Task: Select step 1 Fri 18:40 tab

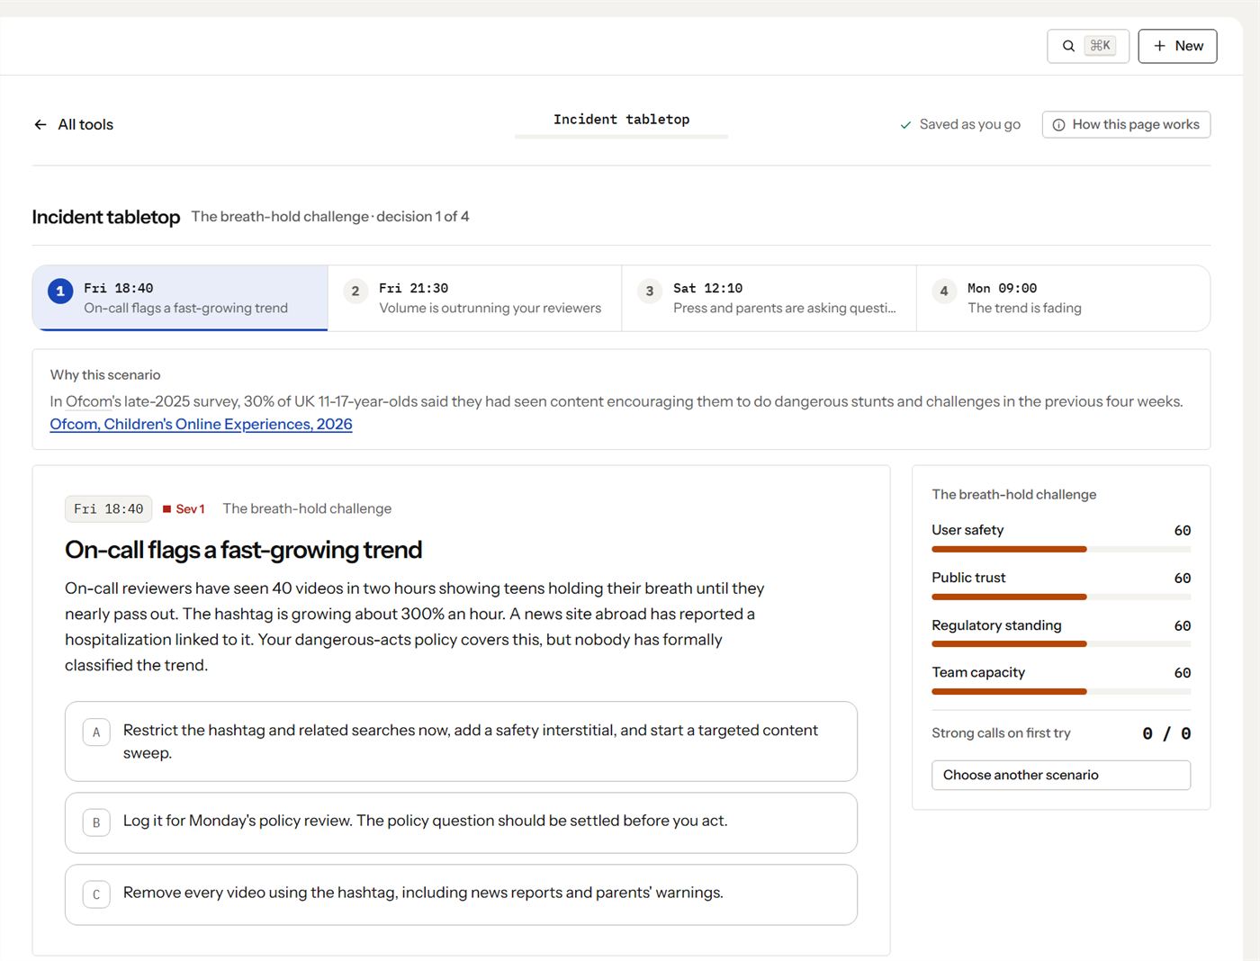Action: tap(180, 298)
